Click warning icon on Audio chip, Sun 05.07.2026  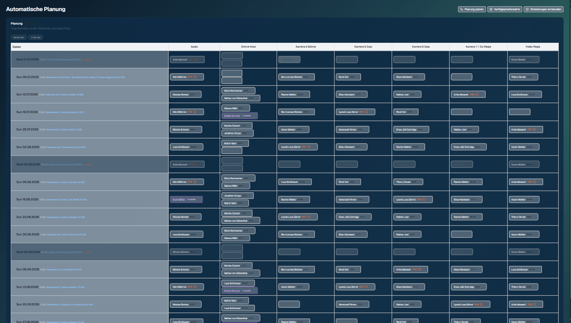pos(195,77)
